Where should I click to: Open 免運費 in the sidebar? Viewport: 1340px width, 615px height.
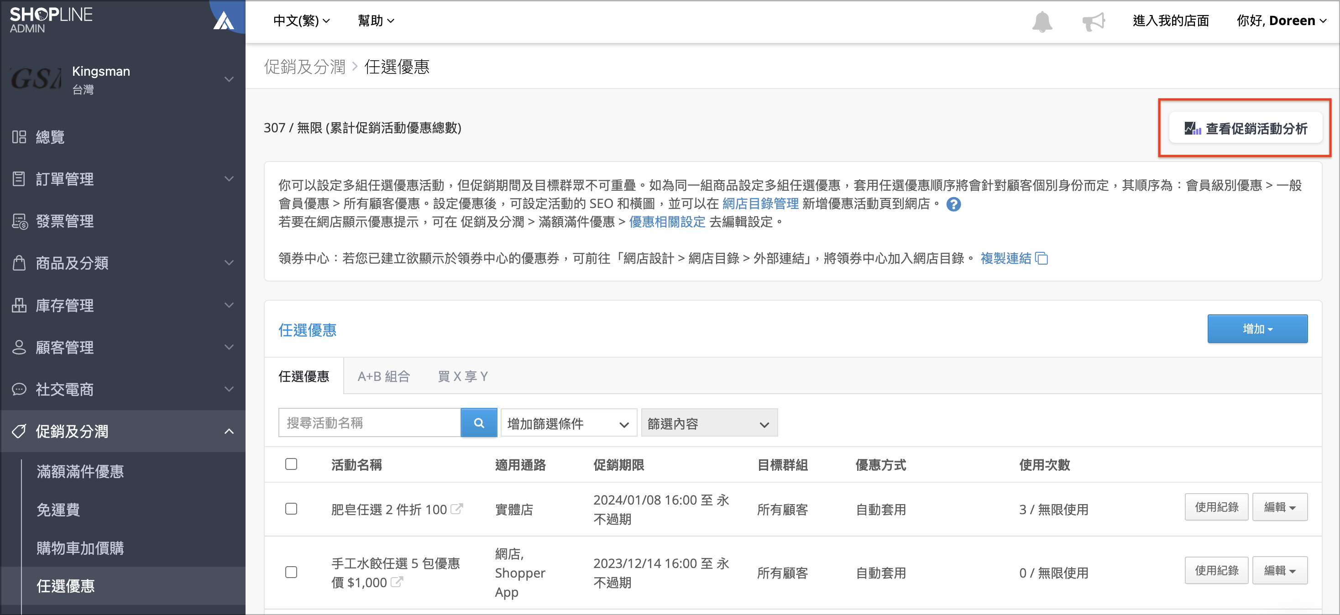tap(58, 510)
